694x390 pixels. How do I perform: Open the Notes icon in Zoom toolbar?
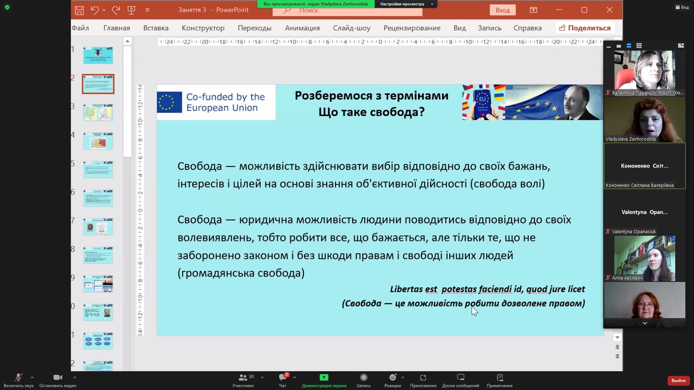(499, 378)
